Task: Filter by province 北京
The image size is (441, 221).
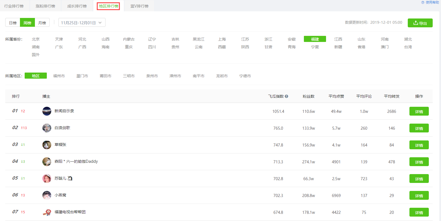Action: tap(36, 39)
